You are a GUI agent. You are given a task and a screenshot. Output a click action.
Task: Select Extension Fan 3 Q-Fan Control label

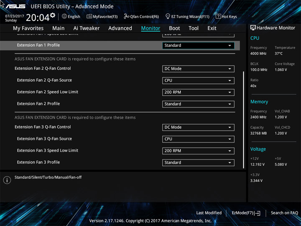pyautogui.click(x=43, y=127)
